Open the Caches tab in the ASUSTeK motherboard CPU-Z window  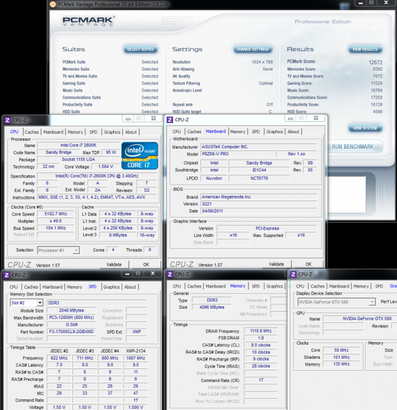coord(194,132)
